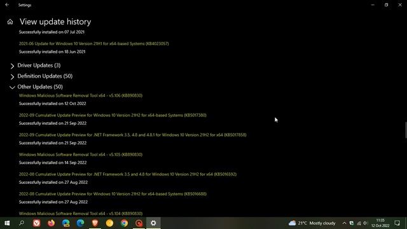Open Microsoft Edge from taskbar
Image resolution: width=407 pixels, height=229 pixels.
click(80, 223)
